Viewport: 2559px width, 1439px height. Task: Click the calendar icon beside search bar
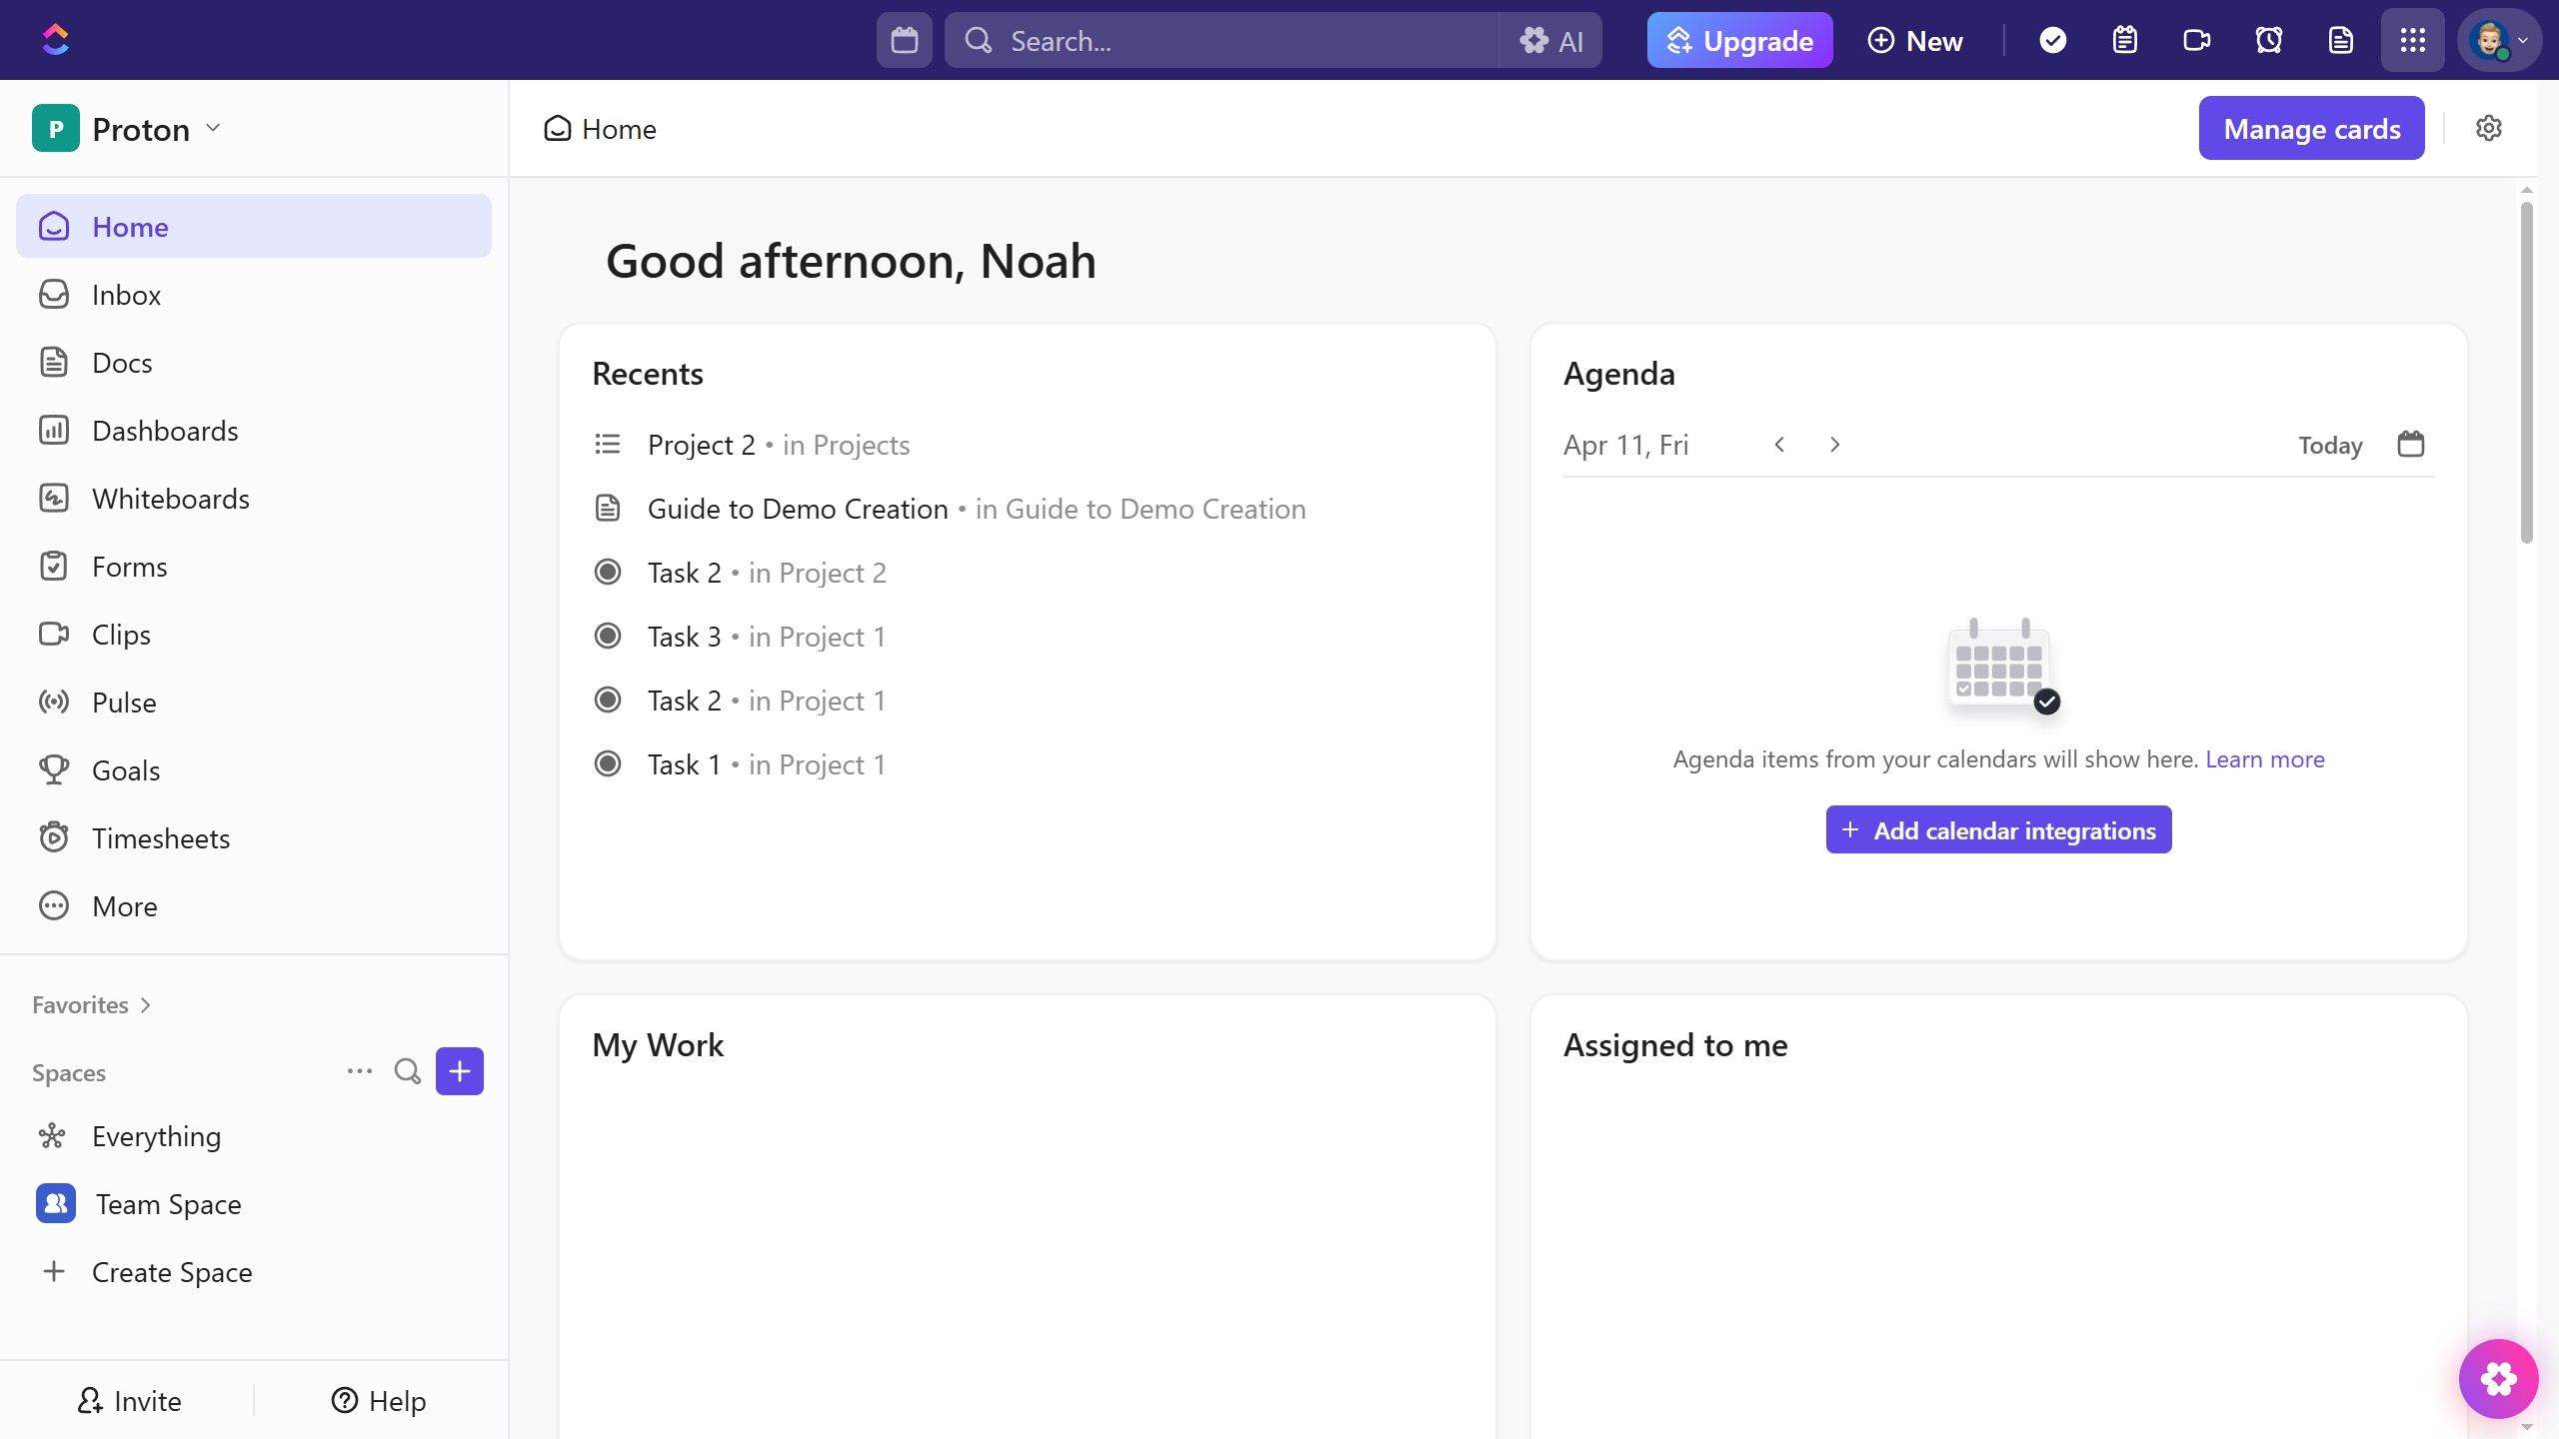[905, 40]
